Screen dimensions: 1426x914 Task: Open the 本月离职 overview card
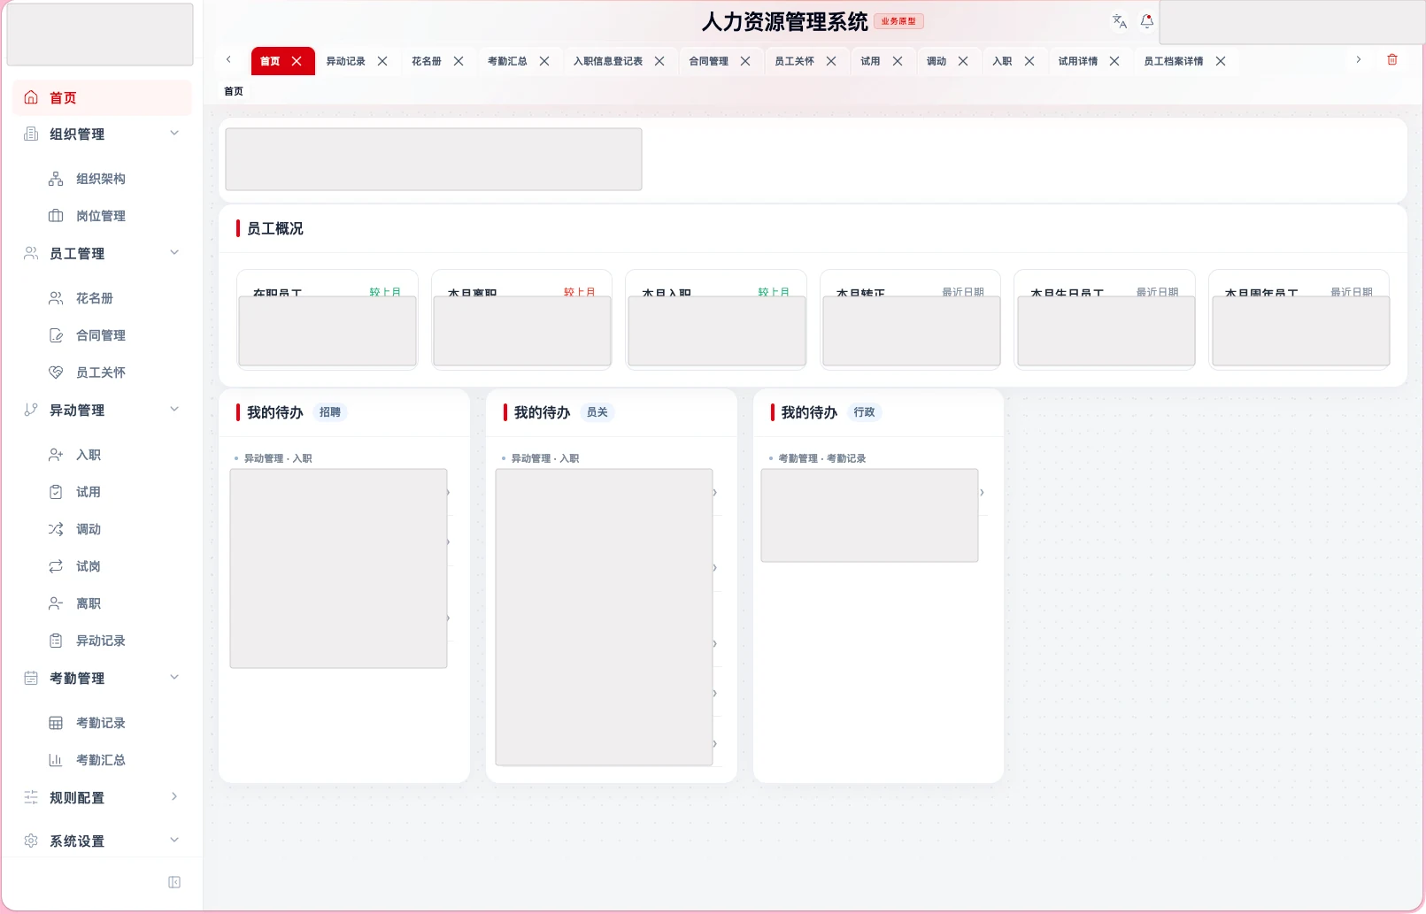pos(522,319)
